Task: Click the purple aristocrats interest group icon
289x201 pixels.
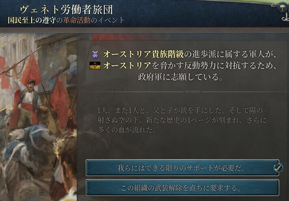Action: pos(95,54)
